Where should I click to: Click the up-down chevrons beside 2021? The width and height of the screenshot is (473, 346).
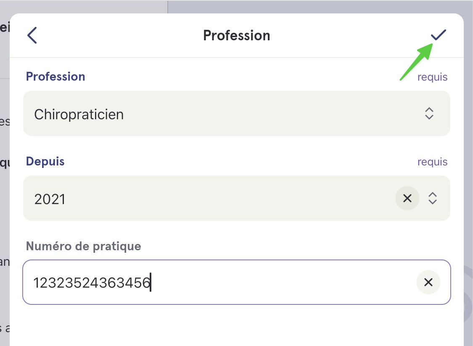tap(433, 198)
